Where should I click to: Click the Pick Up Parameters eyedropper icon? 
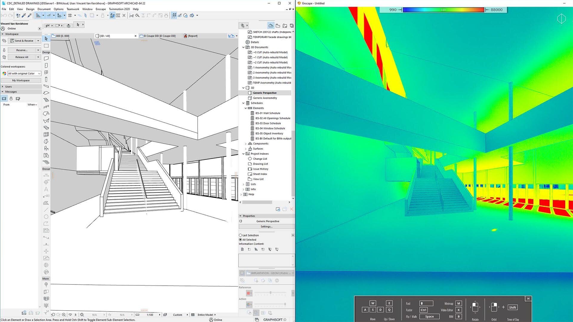24,15
